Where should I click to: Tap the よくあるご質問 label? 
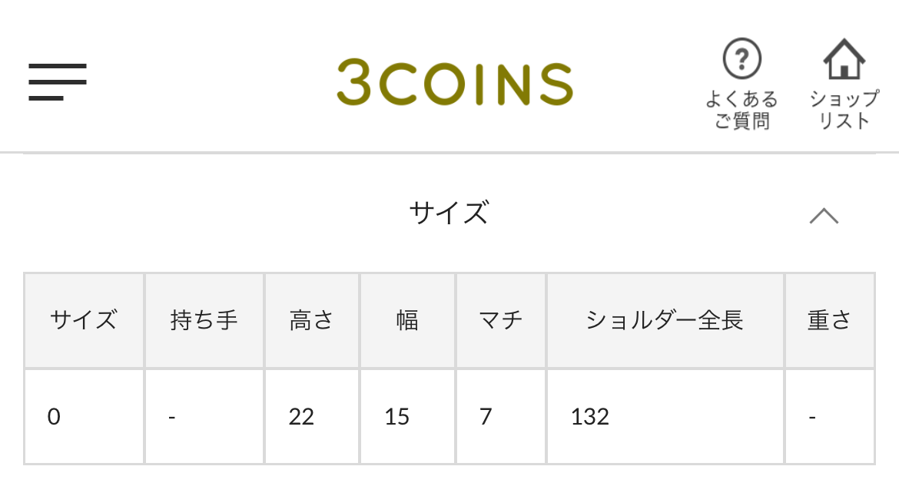pos(742,110)
